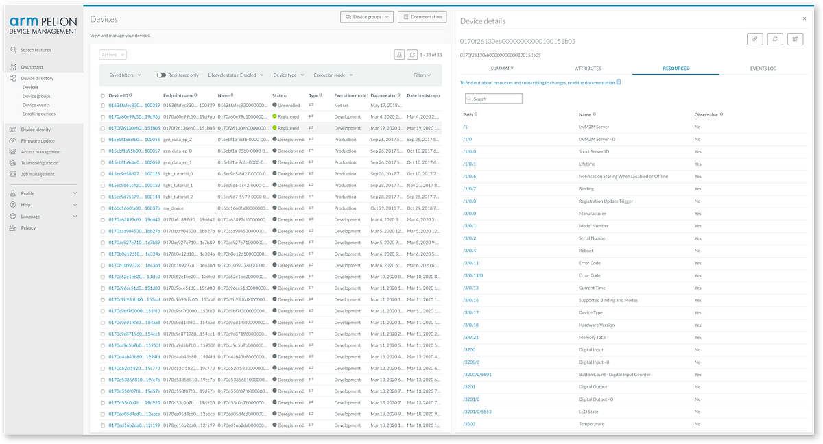Open the Actions dropdown
This screenshot has width=823, height=444.
112,53
